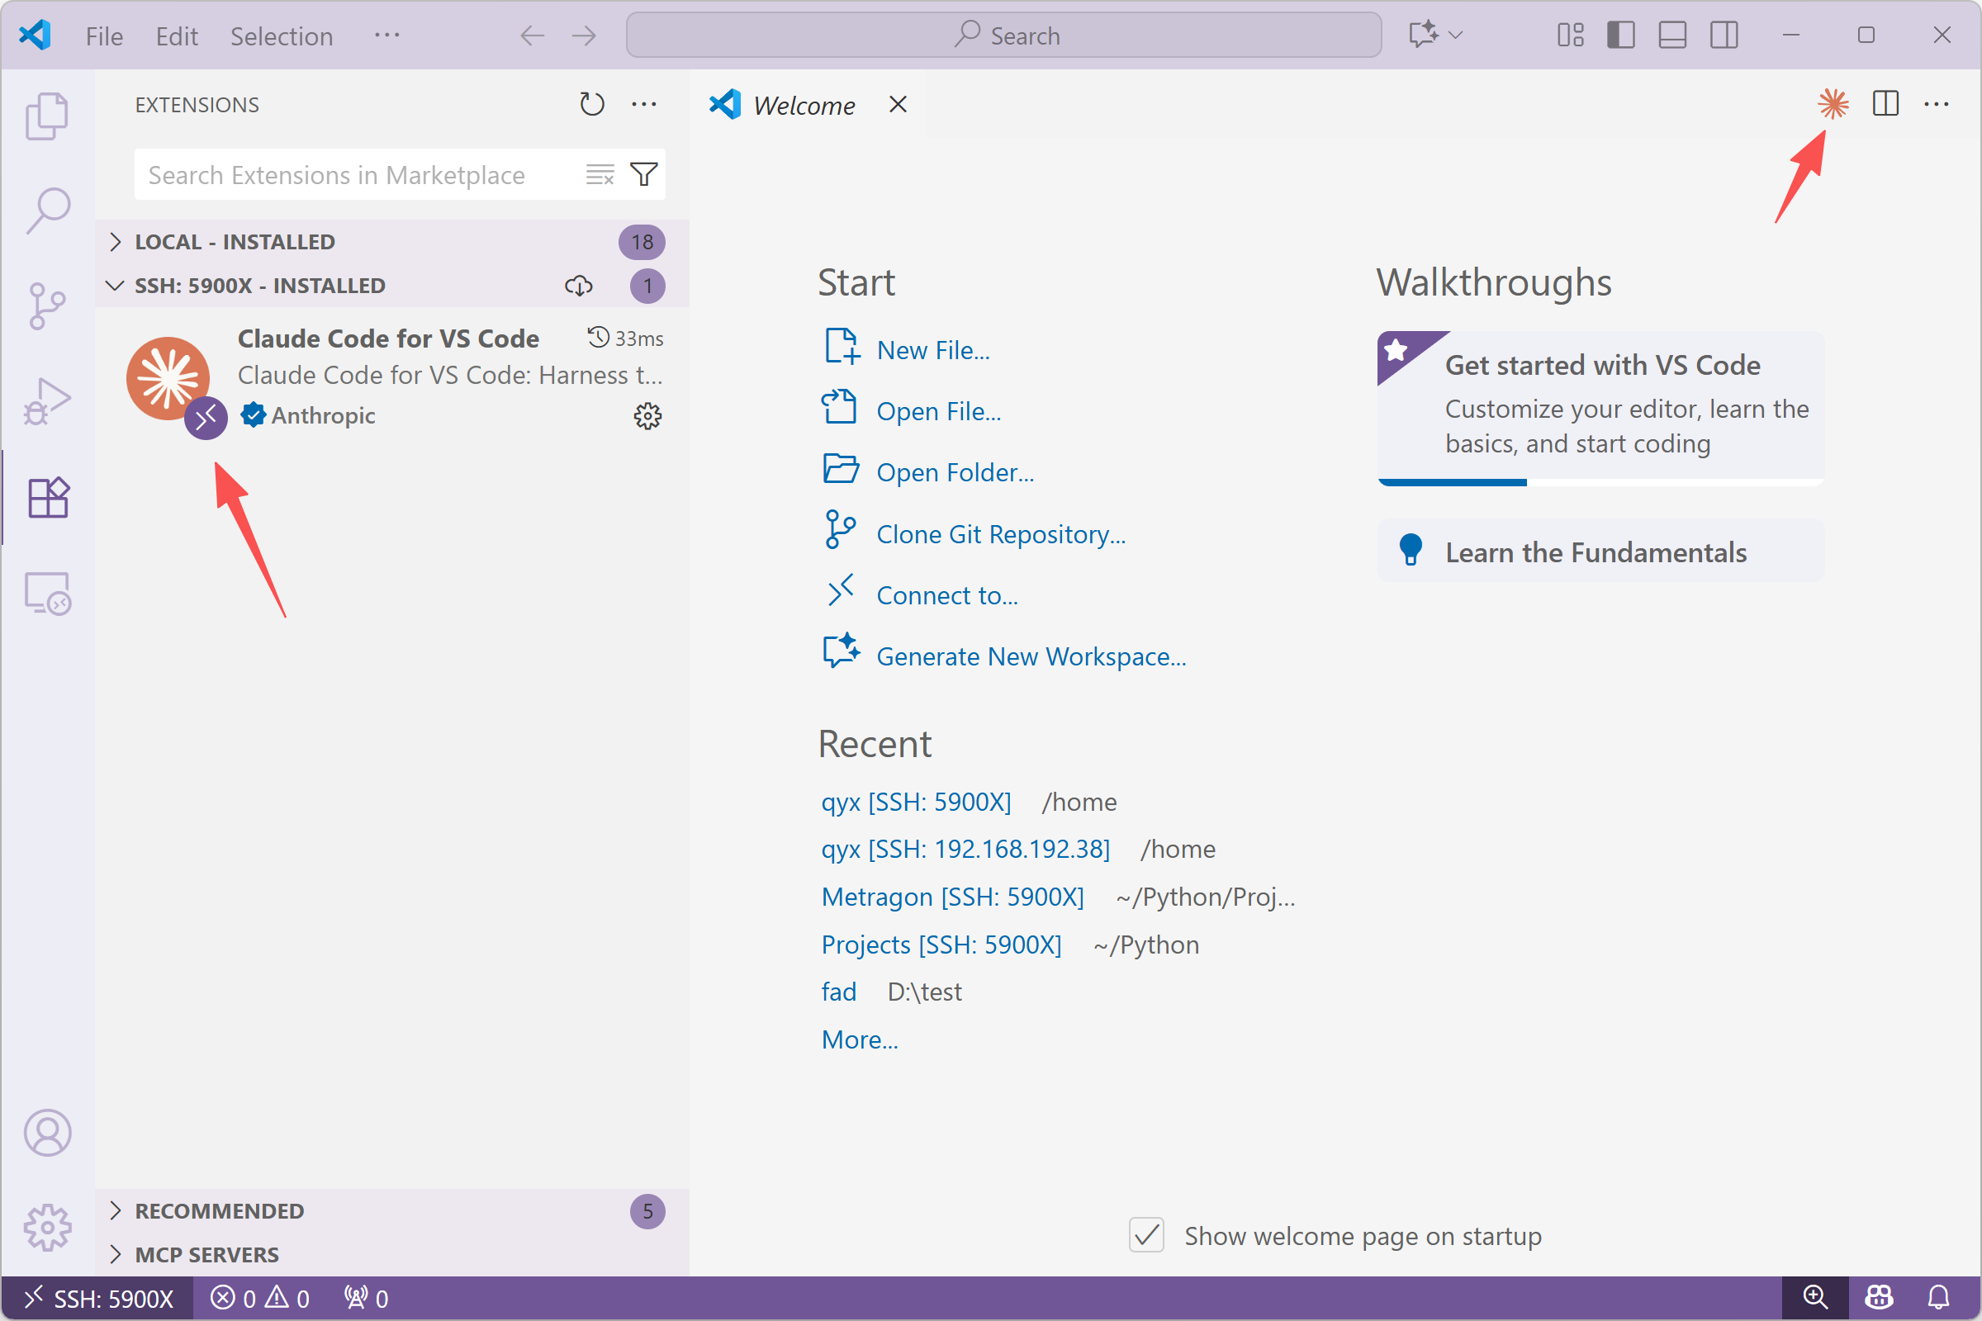
Task: Open the Accounts menu icon
Action: (x=47, y=1132)
